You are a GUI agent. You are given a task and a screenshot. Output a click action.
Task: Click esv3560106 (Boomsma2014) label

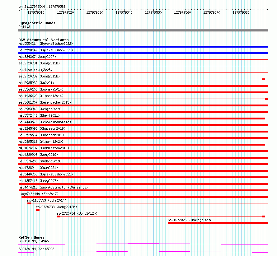click(41, 89)
